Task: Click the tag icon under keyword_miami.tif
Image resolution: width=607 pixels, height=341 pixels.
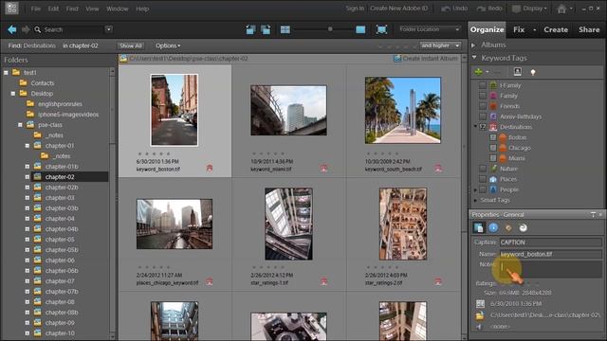Action: click(x=324, y=168)
